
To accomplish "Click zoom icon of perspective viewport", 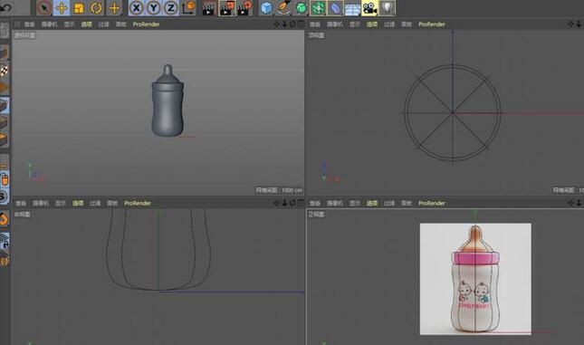I will click(284, 24).
